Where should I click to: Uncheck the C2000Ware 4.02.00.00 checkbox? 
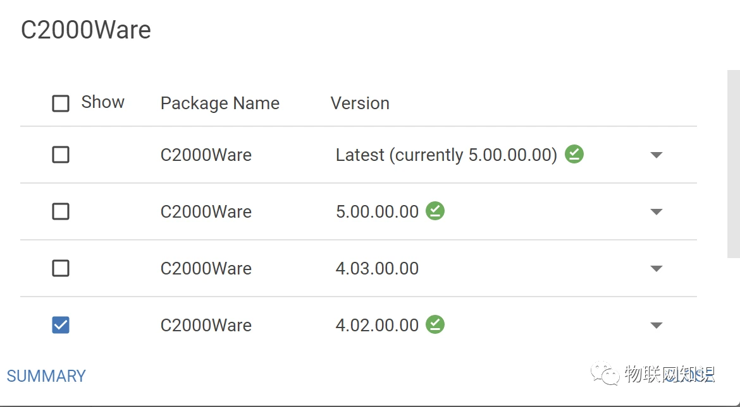pos(61,325)
